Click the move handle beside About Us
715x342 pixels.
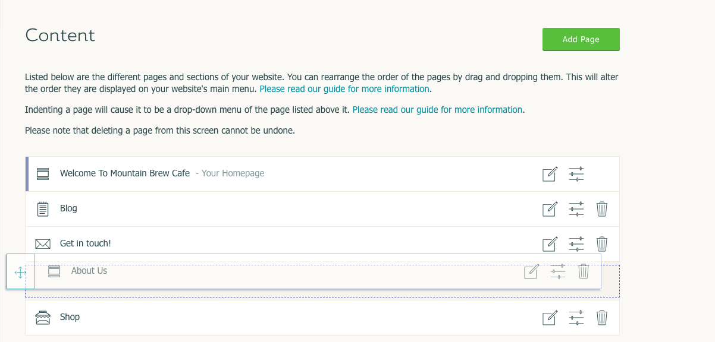pyautogui.click(x=20, y=273)
